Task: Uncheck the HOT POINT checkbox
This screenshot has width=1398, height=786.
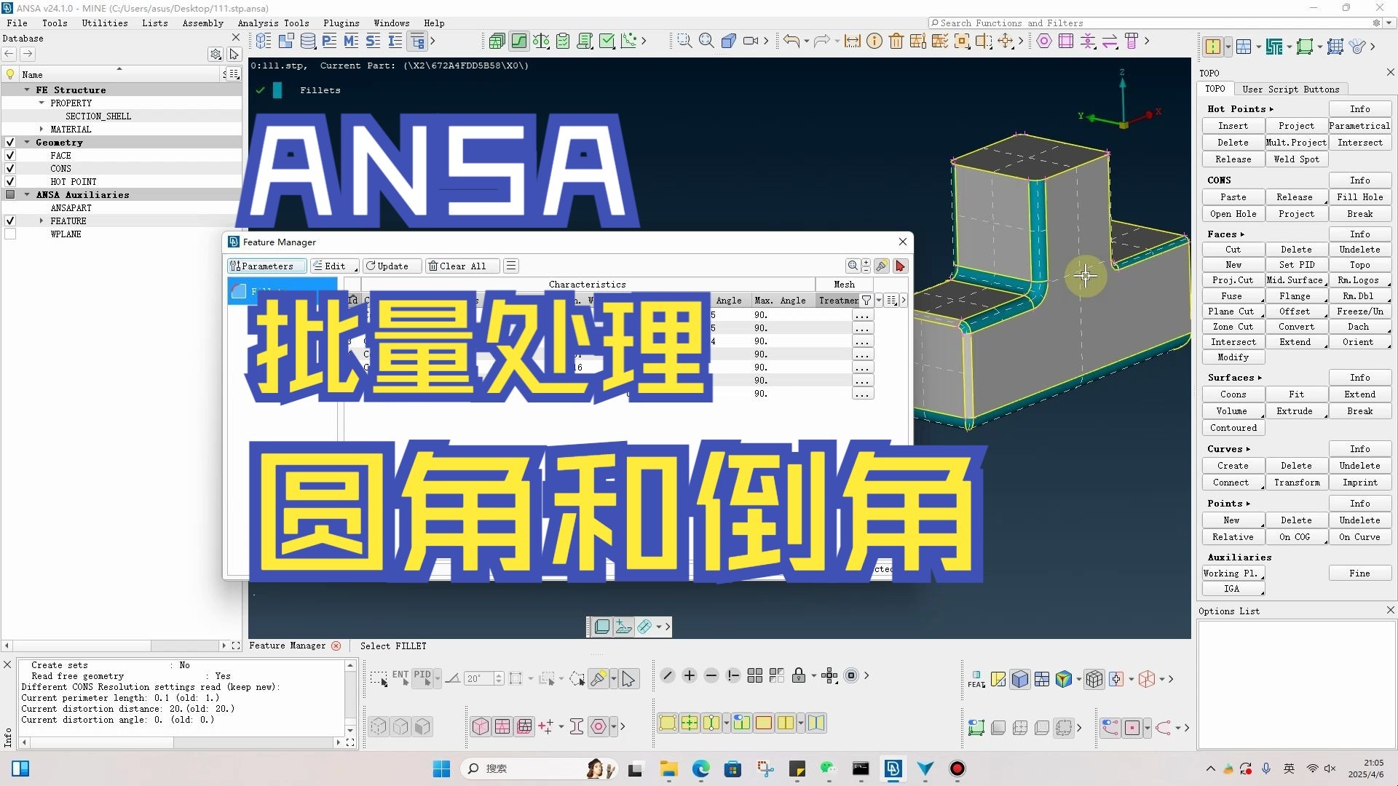Action: 10,182
